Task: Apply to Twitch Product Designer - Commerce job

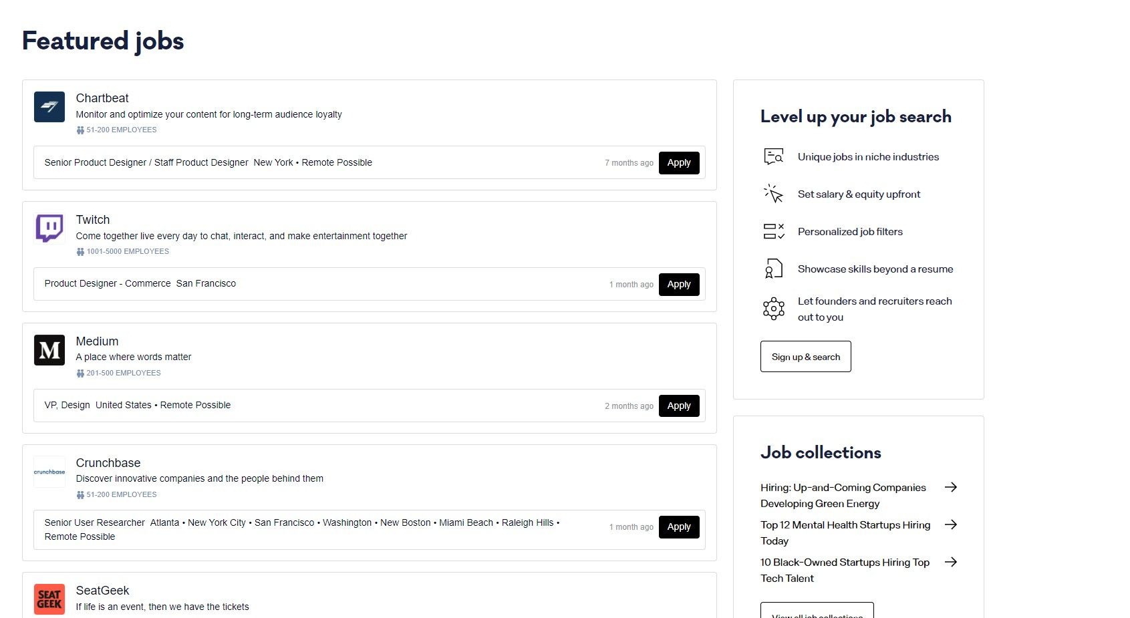Action: pyautogui.click(x=679, y=285)
